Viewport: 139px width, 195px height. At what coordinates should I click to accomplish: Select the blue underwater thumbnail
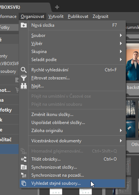pos(131,129)
